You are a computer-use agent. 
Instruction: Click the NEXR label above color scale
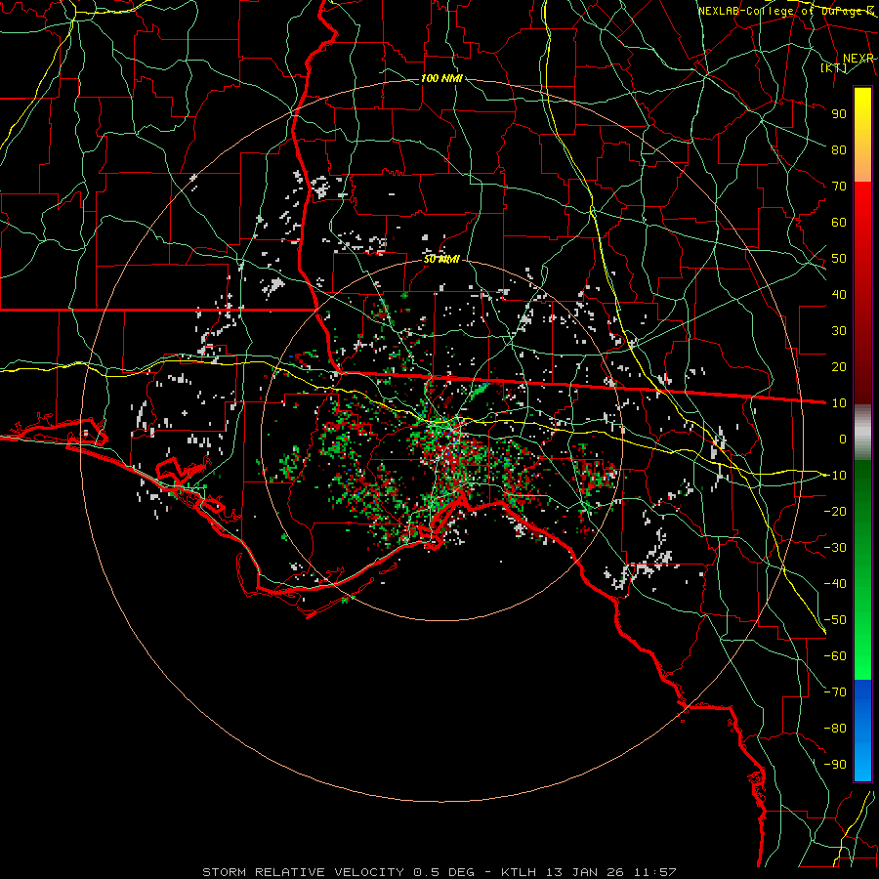click(x=858, y=59)
